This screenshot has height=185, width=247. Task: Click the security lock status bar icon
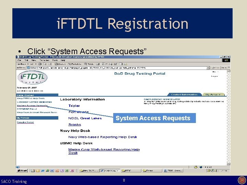coord(196,167)
